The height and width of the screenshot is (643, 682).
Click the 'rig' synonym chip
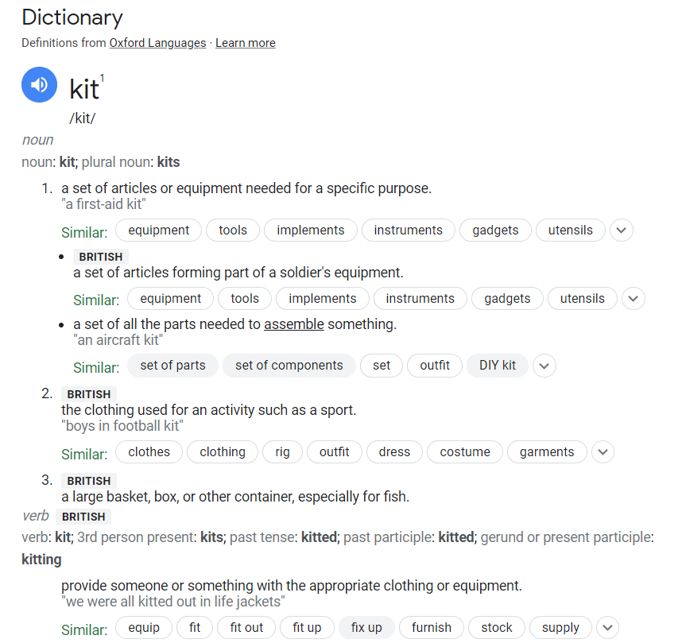(x=282, y=452)
